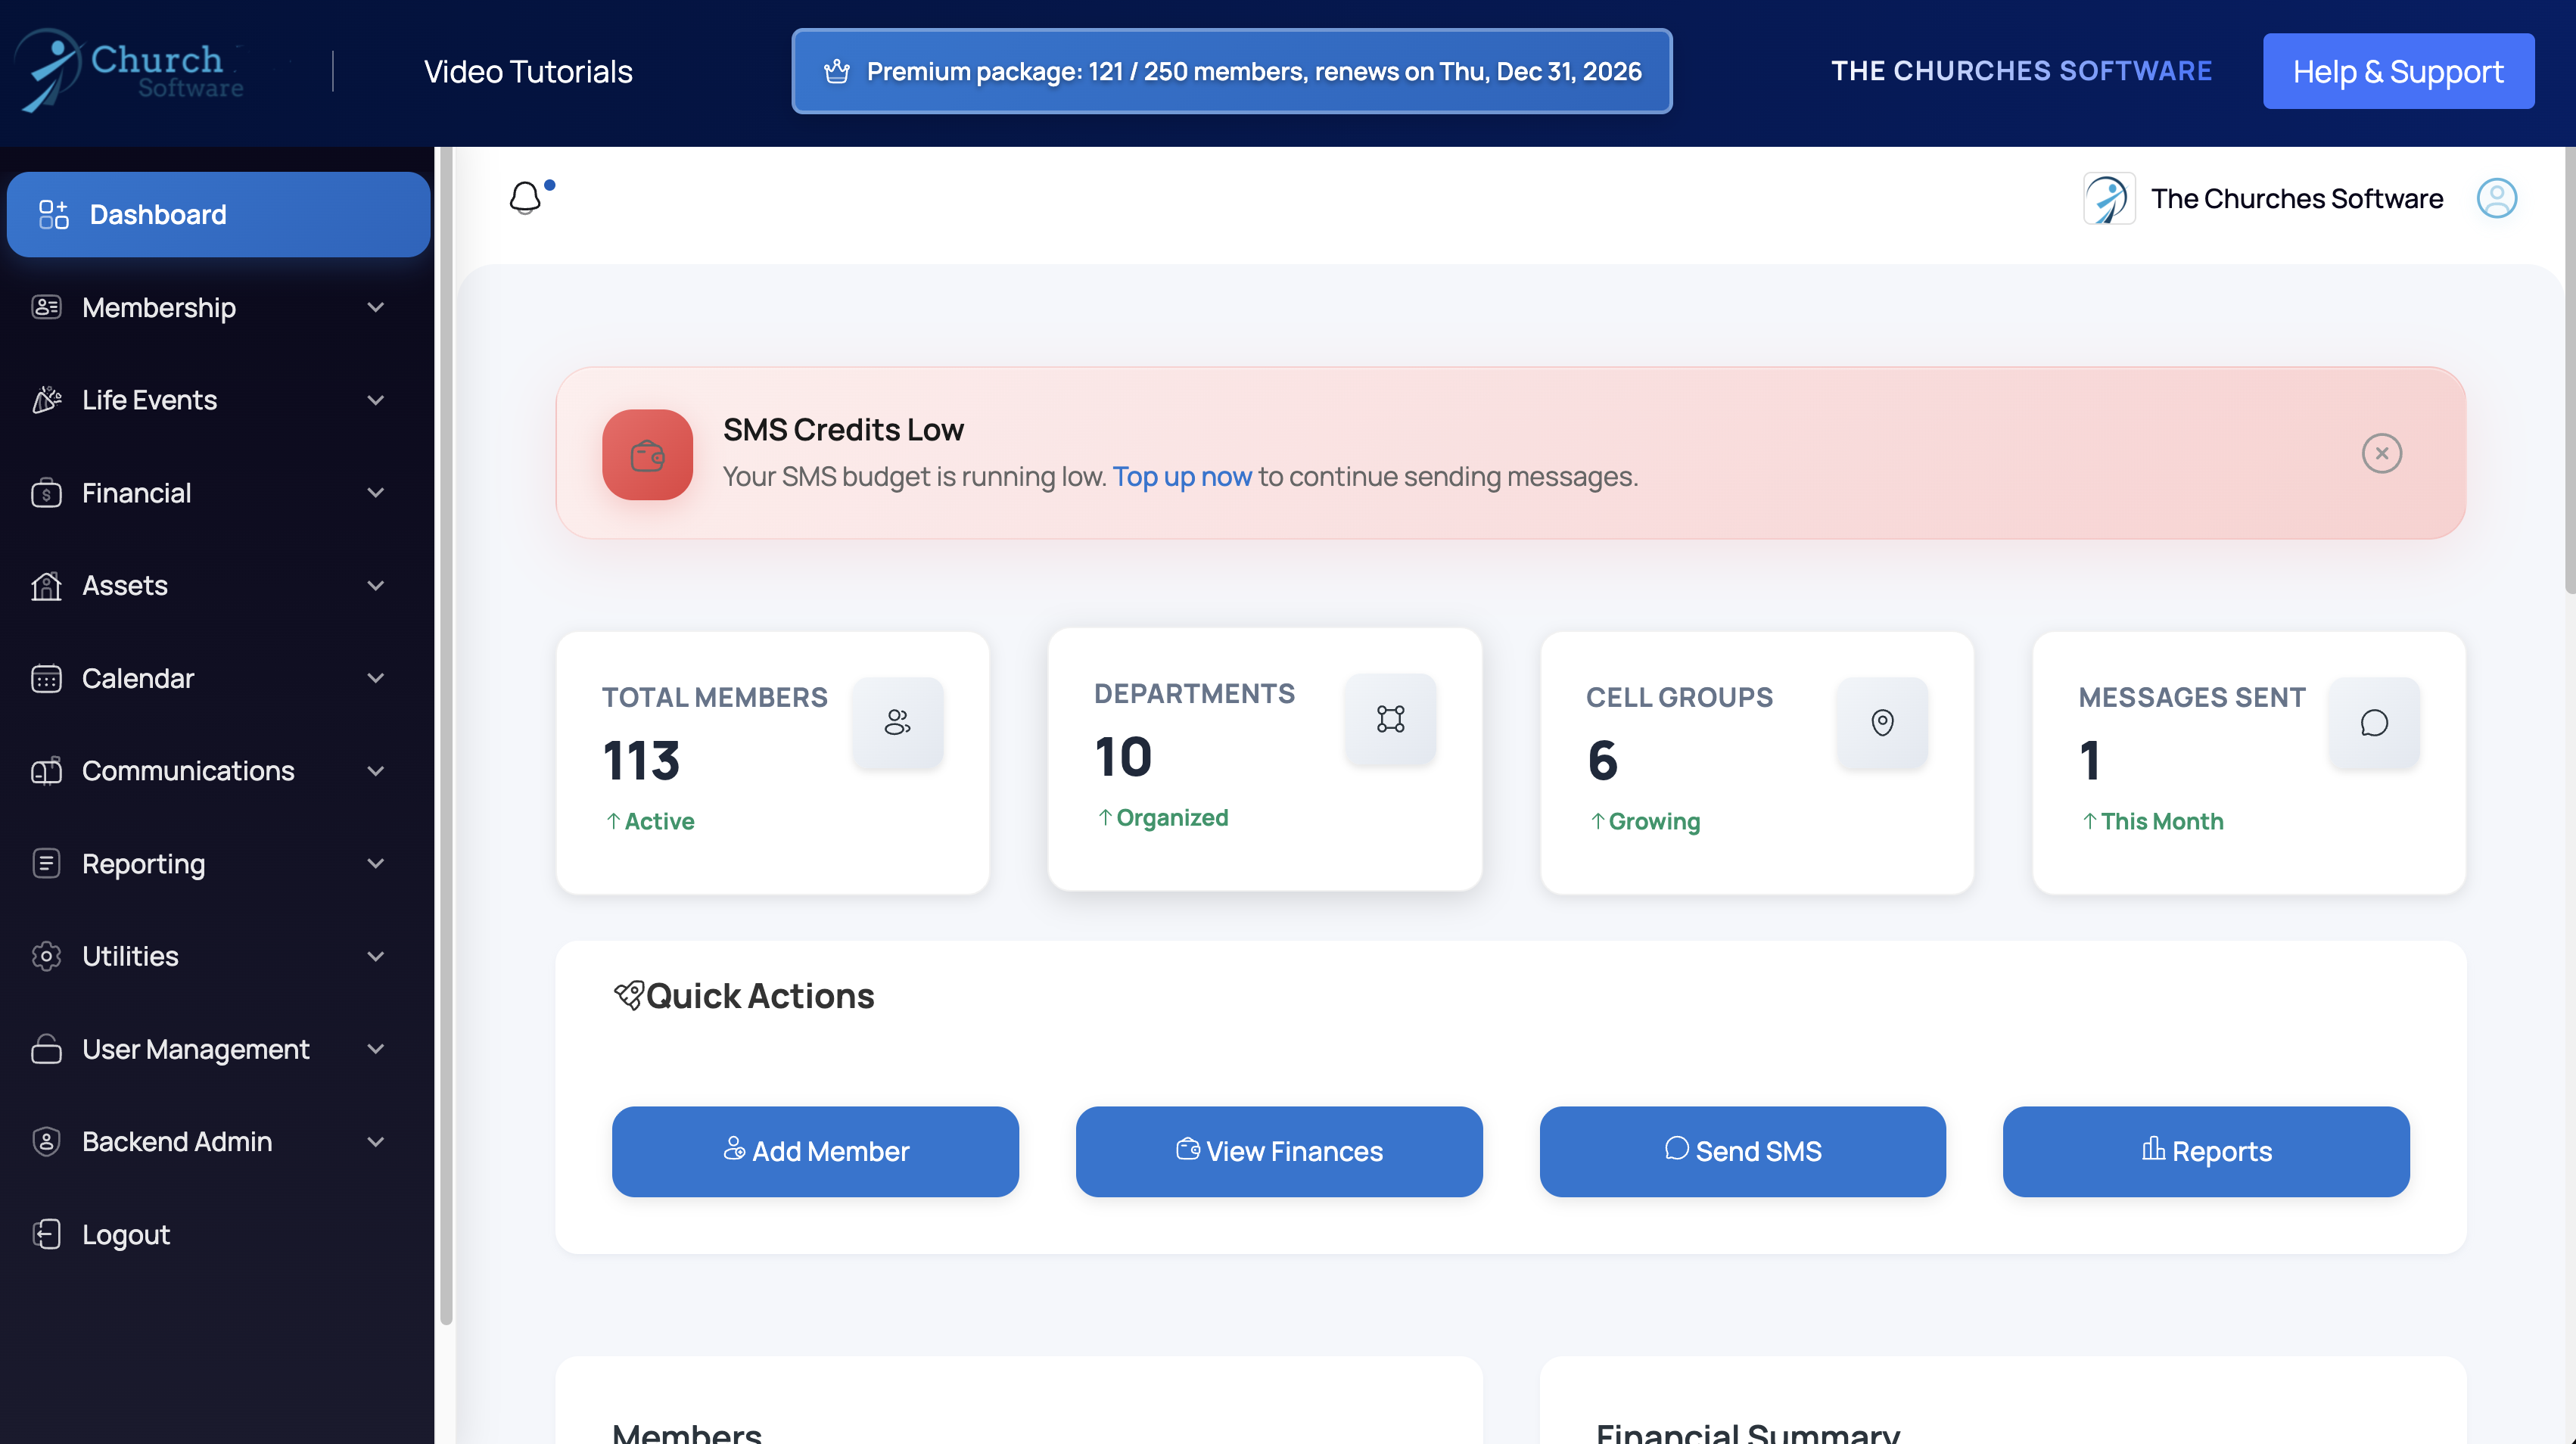
Task: Click the Financial money bag icon
Action: [47, 493]
